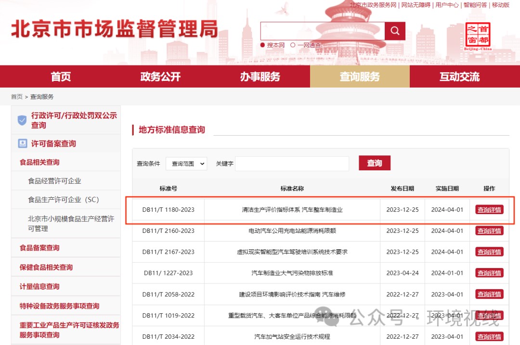Open the 智能问答 top link
The image size is (520, 345).
475,5
